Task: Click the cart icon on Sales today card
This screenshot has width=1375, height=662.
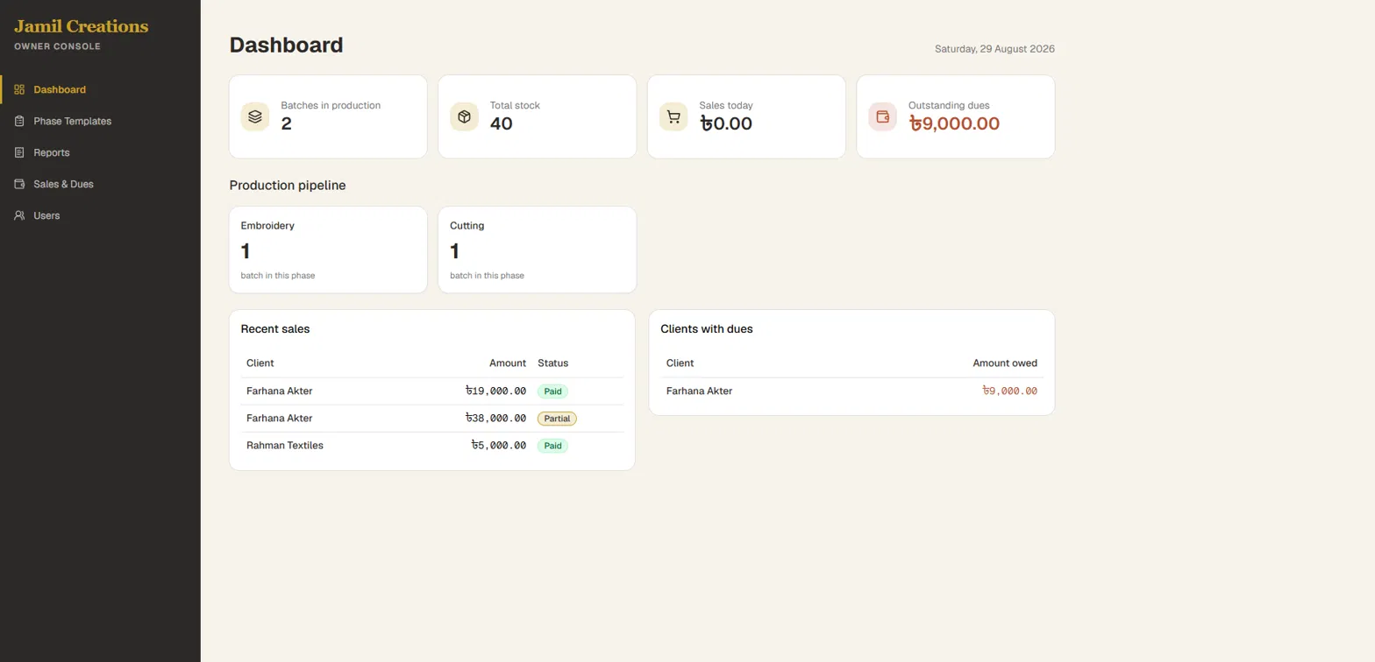Action: tap(673, 116)
